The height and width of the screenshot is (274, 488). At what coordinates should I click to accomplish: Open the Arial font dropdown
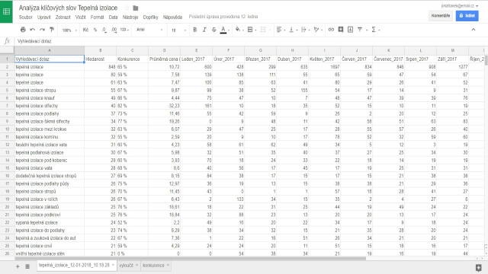(x=149, y=30)
